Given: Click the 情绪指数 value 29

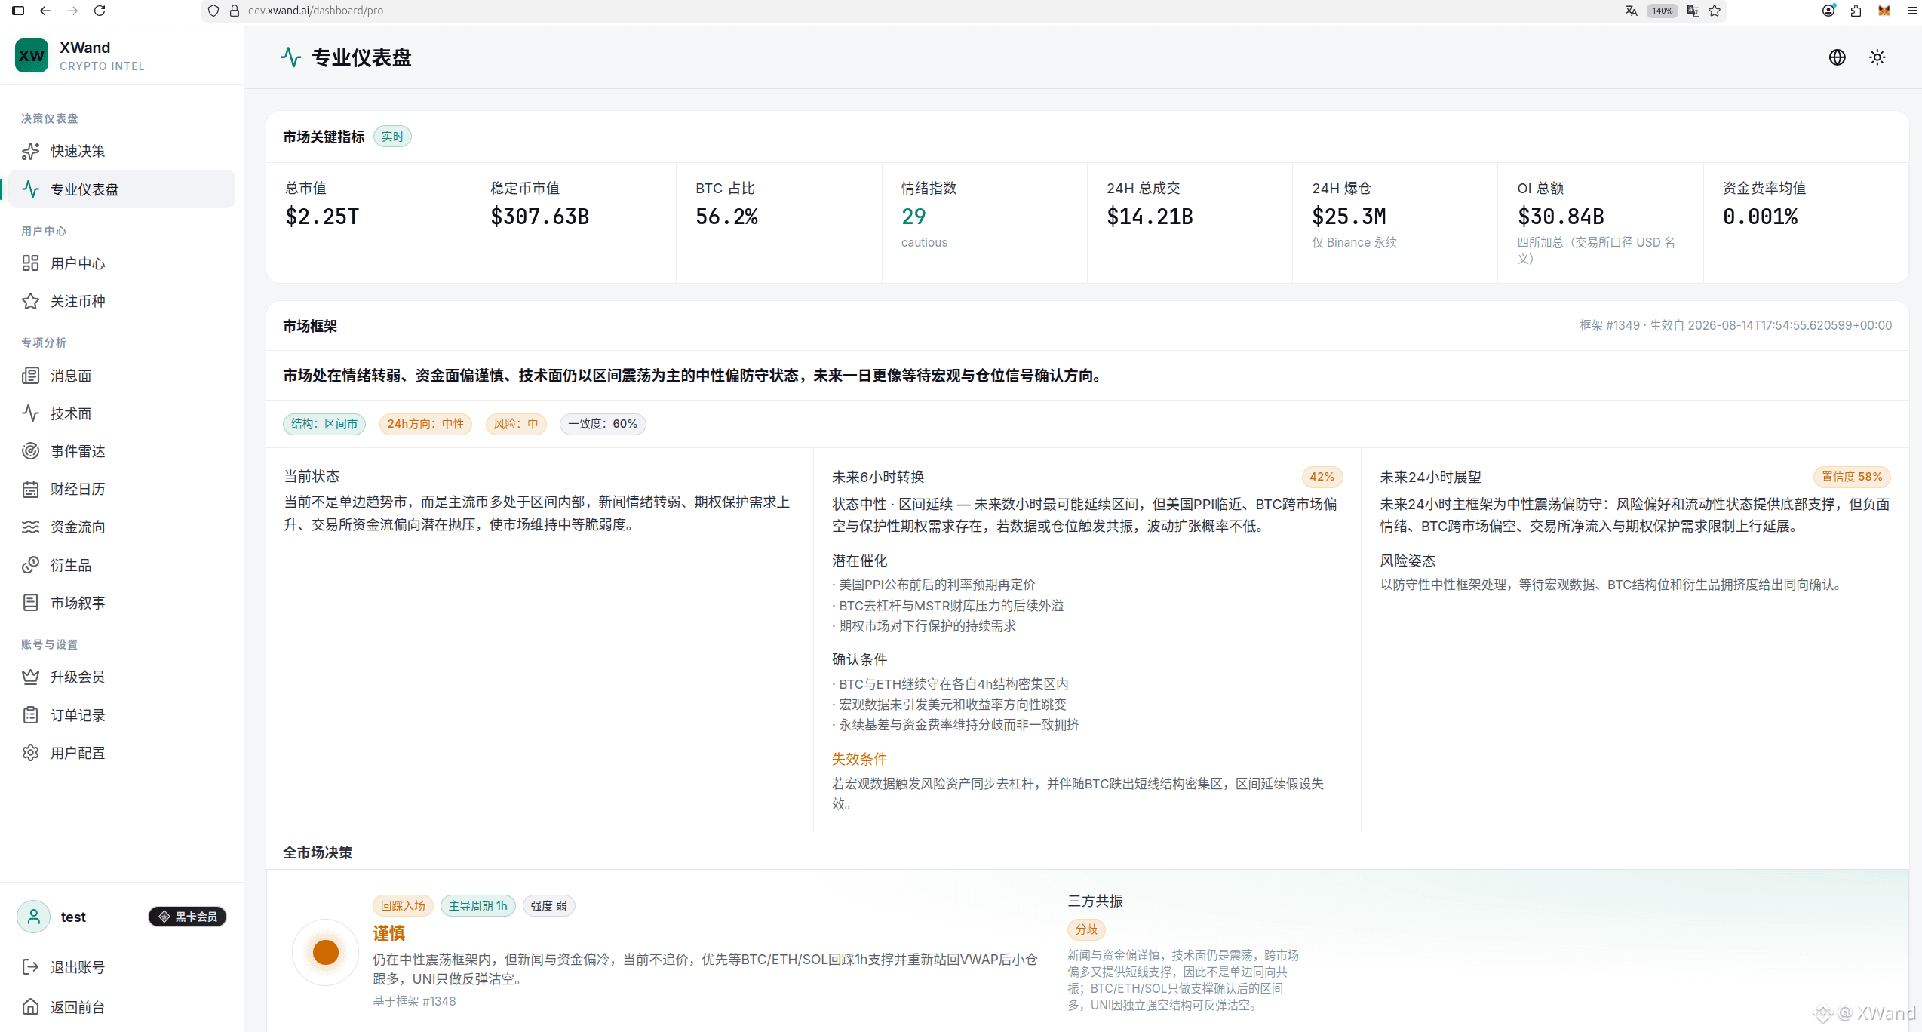Looking at the screenshot, I should point(913,217).
